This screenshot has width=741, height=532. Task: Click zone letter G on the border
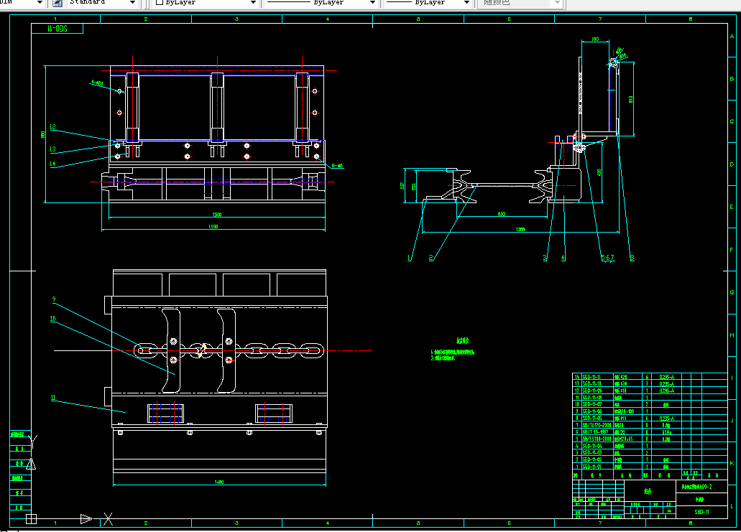pos(732,292)
